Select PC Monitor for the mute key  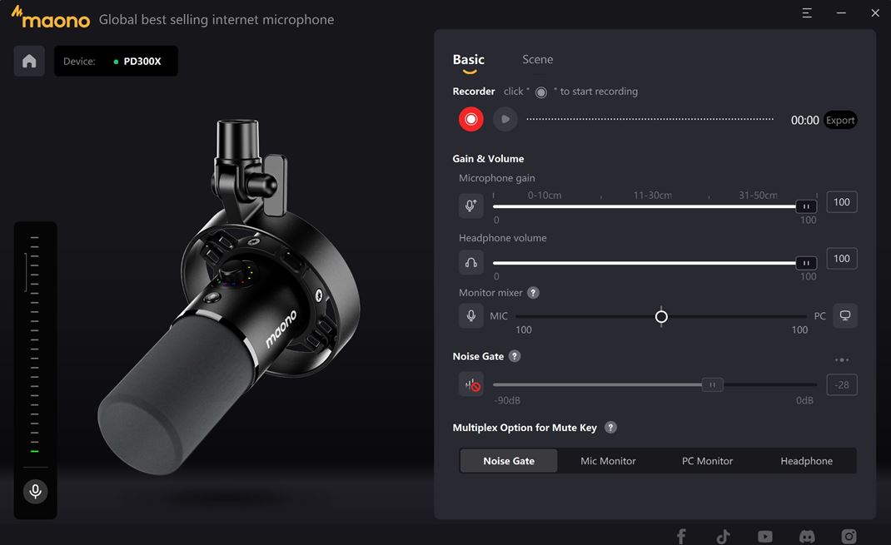click(x=708, y=461)
